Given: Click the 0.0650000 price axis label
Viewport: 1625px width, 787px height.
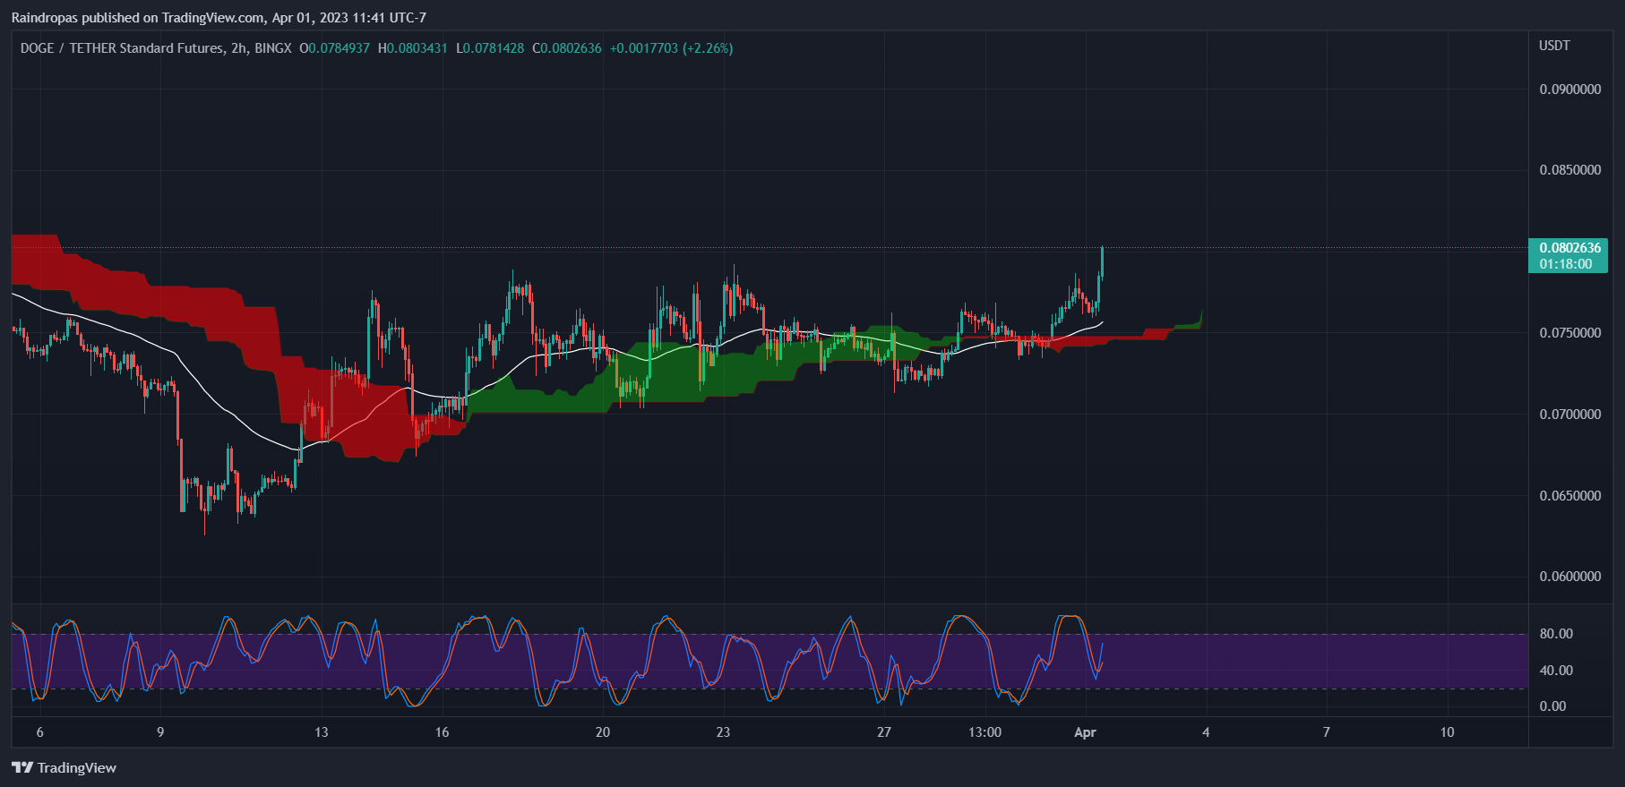Looking at the screenshot, I should pyautogui.click(x=1570, y=496).
